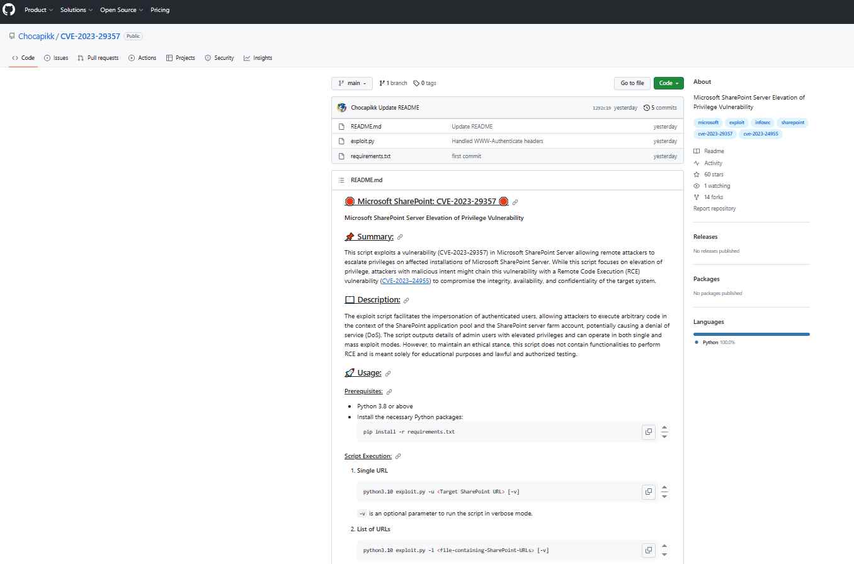Open the requirements.txt file
Viewport: 854px width, 564px height.
pos(370,156)
